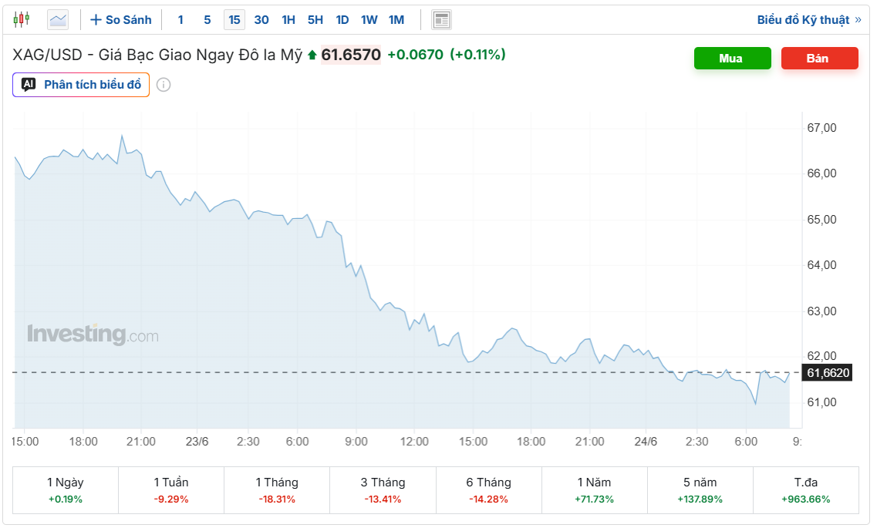Select the 5 năm range
The image size is (877, 528).
700,490
